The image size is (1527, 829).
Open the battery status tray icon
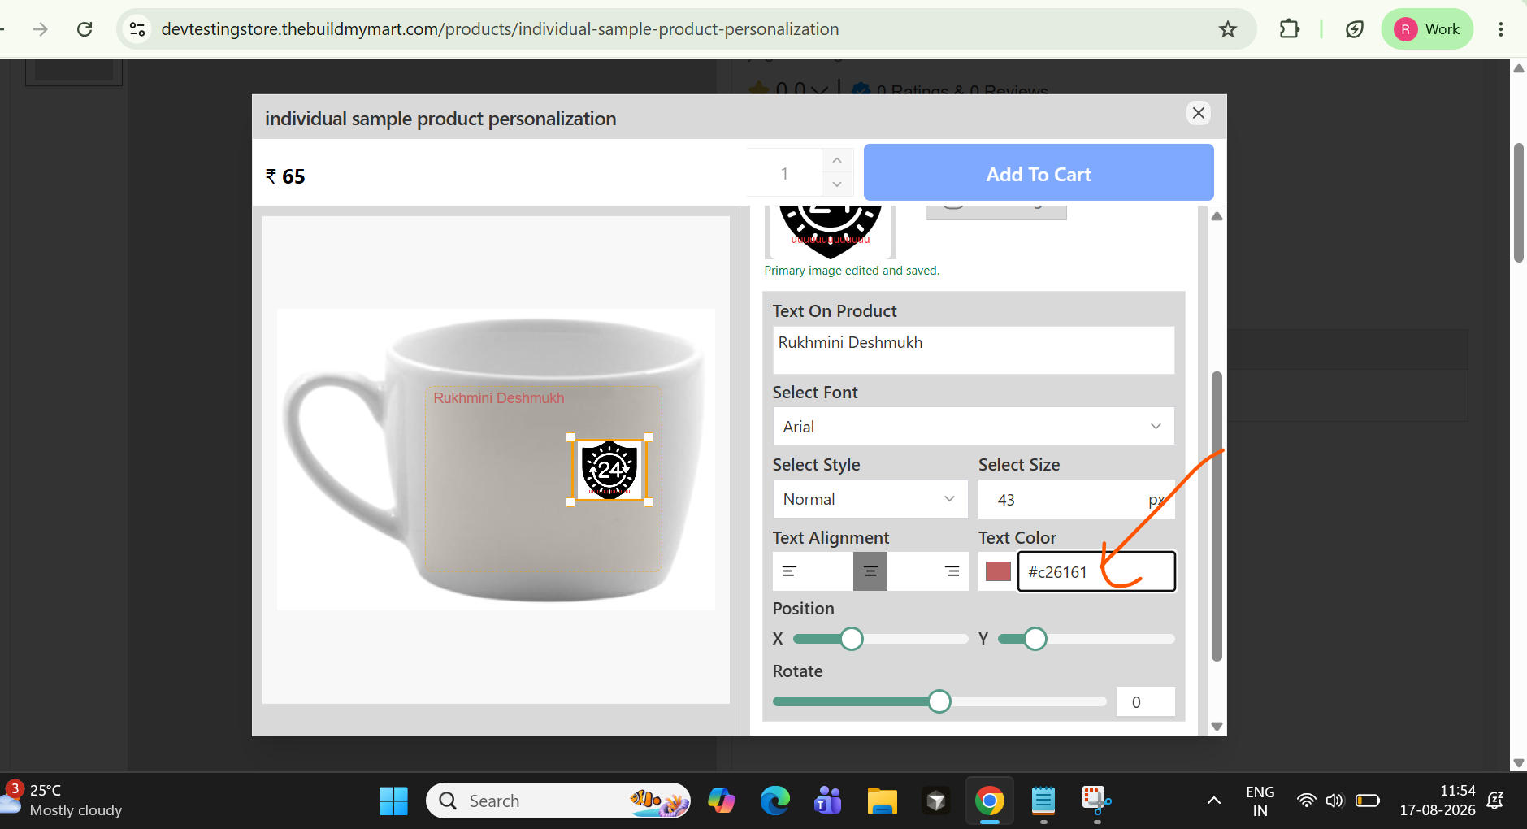pyautogui.click(x=1368, y=801)
